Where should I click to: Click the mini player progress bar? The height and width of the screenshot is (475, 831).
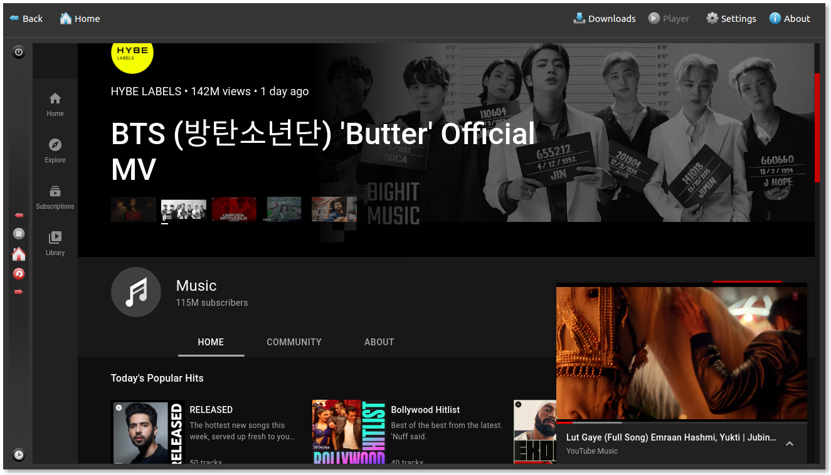click(x=681, y=422)
